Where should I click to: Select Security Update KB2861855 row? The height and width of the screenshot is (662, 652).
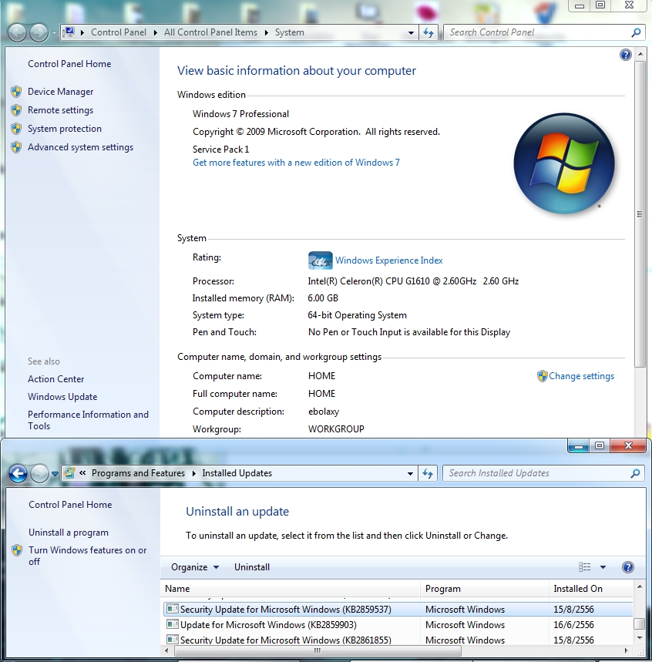398,640
